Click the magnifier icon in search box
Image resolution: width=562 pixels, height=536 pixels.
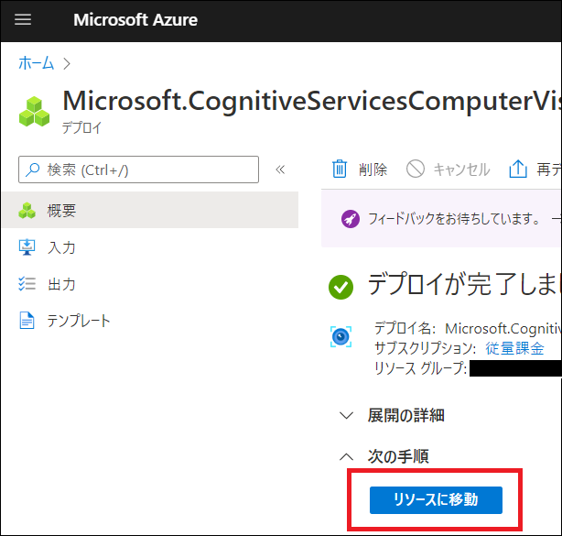[32, 170]
